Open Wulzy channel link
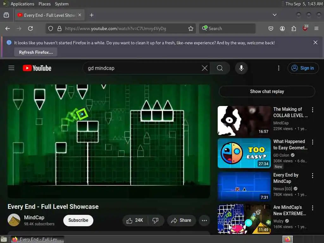The height and width of the screenshot is (243, 324). pyautogui.click(x=278, y=221)
